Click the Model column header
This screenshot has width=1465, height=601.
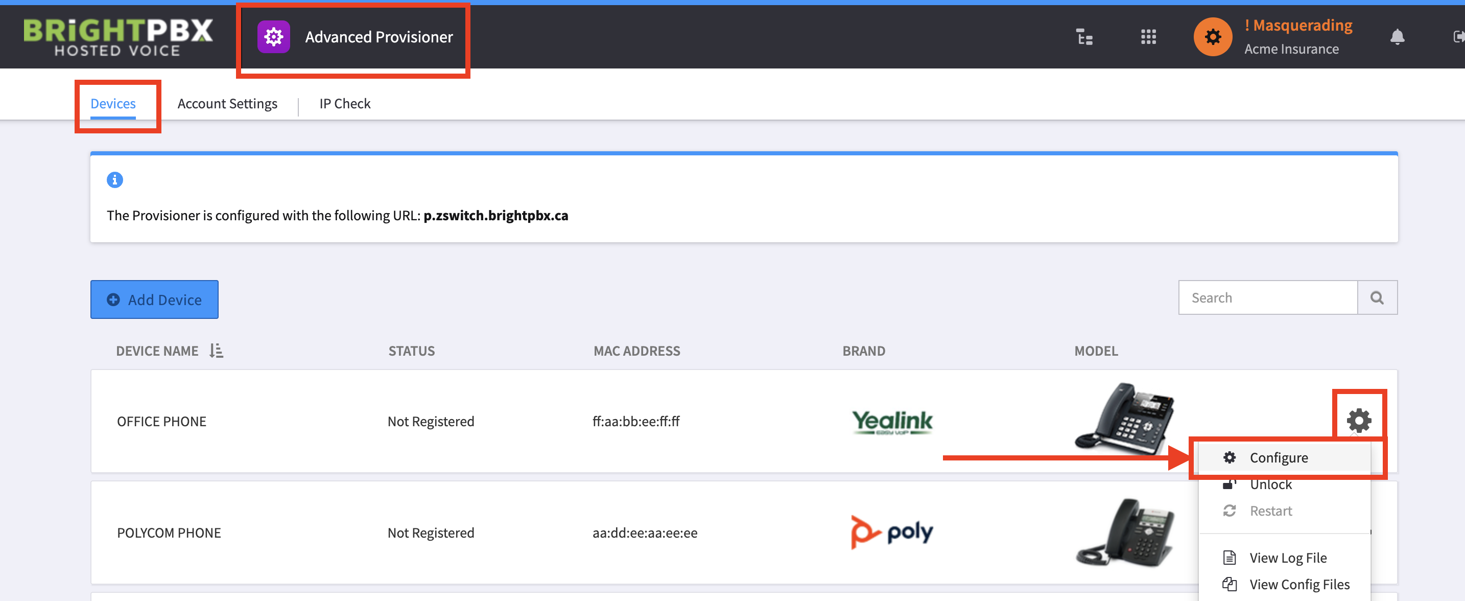coord(1096,351)
